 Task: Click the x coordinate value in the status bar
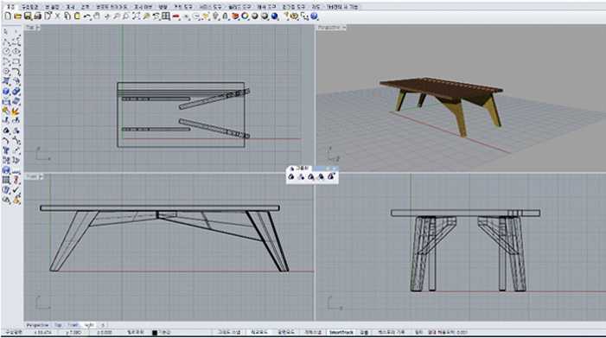pyautogui.click(x=43, y=332)
